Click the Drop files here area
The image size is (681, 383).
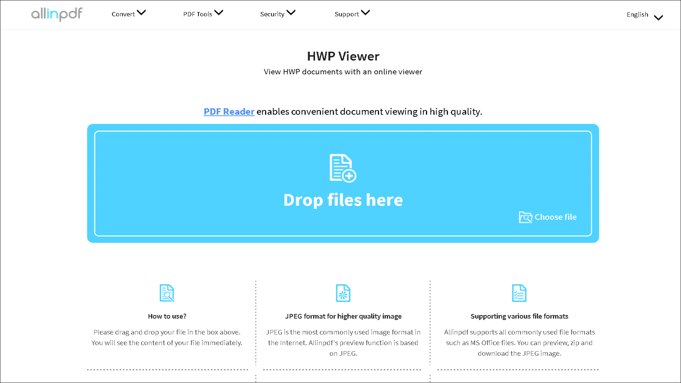coord(343,200)
